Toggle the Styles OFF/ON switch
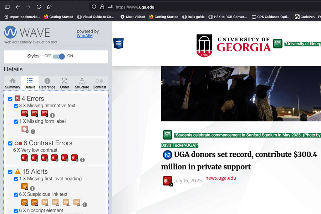Viewport: 321px width, 214px height. [59, 56]
